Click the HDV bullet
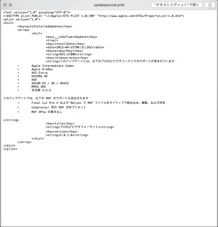The image size is (218, 227). [x=34, y=80]
